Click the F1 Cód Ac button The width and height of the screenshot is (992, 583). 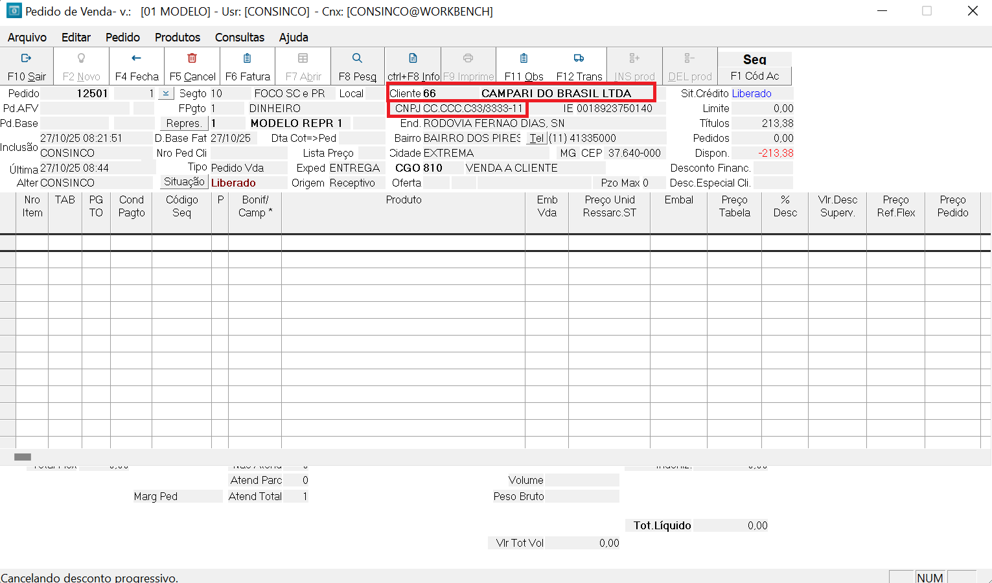755,76
